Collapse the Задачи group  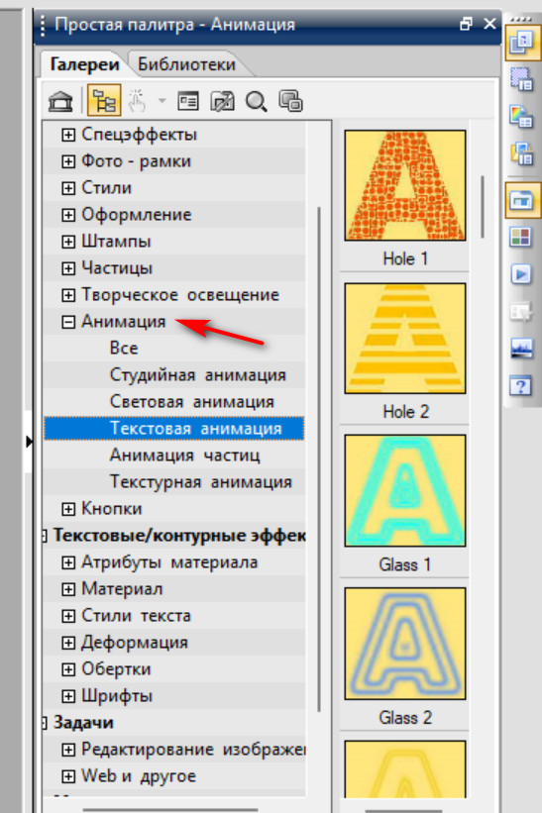(46, 723)
